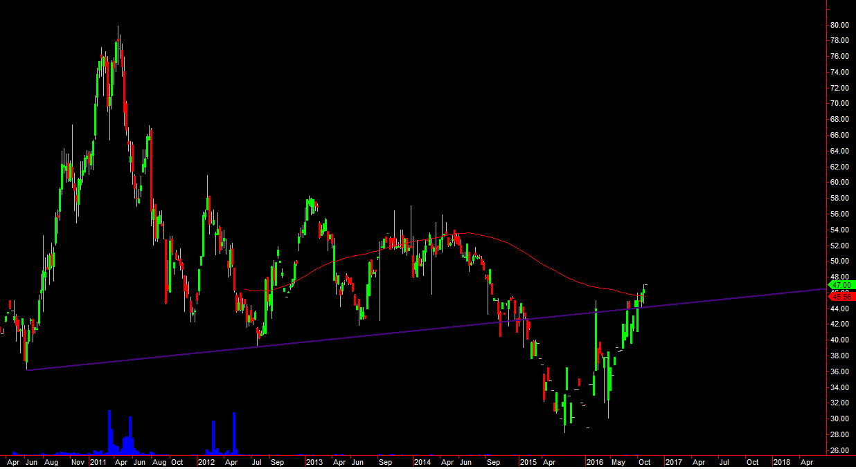Click the 40.00 price axis label

pos(839,340)
